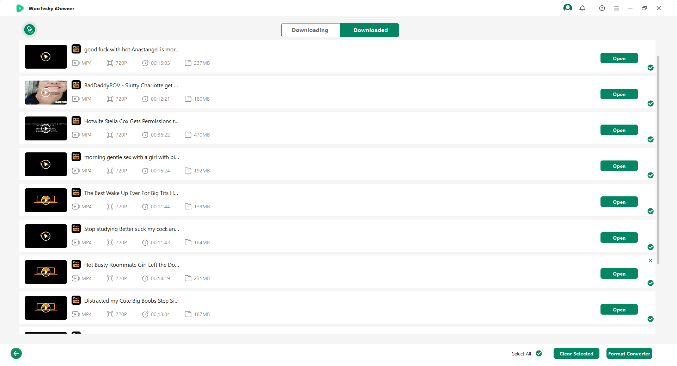Open the help question mark icon
677x366 pixels.
tap(602, 8)
